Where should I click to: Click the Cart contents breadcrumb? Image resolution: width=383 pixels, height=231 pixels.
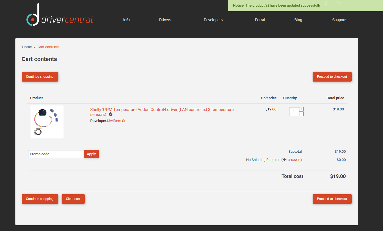point(48,47)
